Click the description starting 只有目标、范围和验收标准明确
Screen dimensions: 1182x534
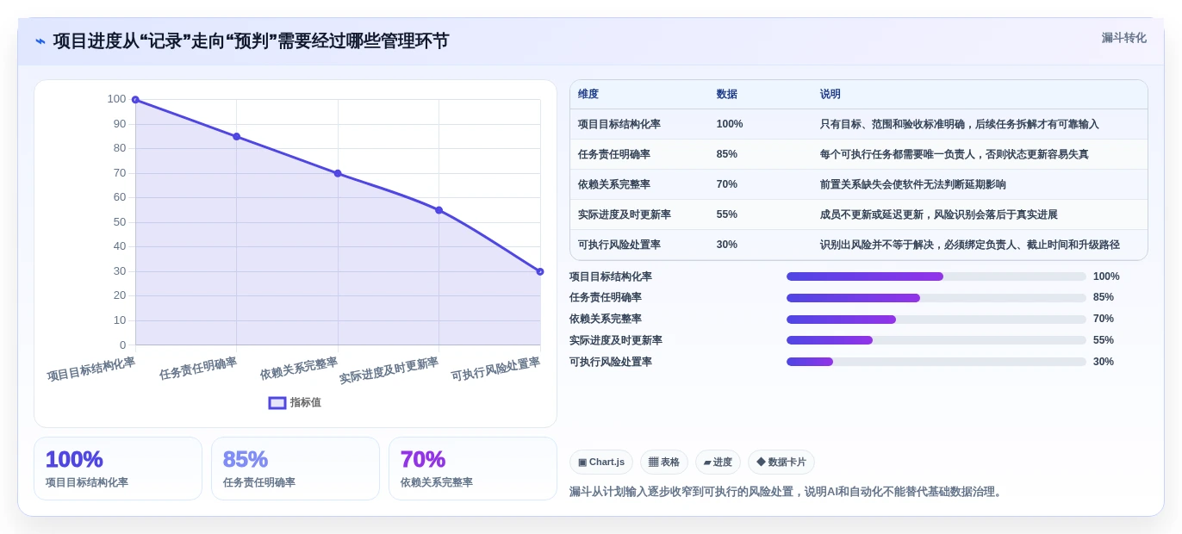click(960, 124)
